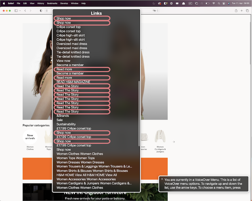
Task: Select 'Women Tops Women Tops' link
Action: click(x=75, y=158)
